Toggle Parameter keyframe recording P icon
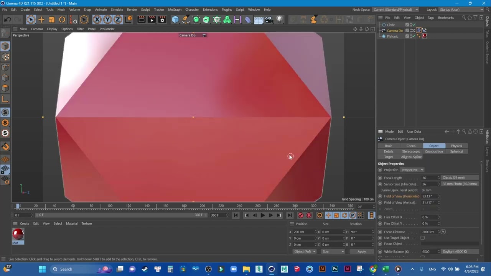Screen dimensions: 491x276 (352, 215)
